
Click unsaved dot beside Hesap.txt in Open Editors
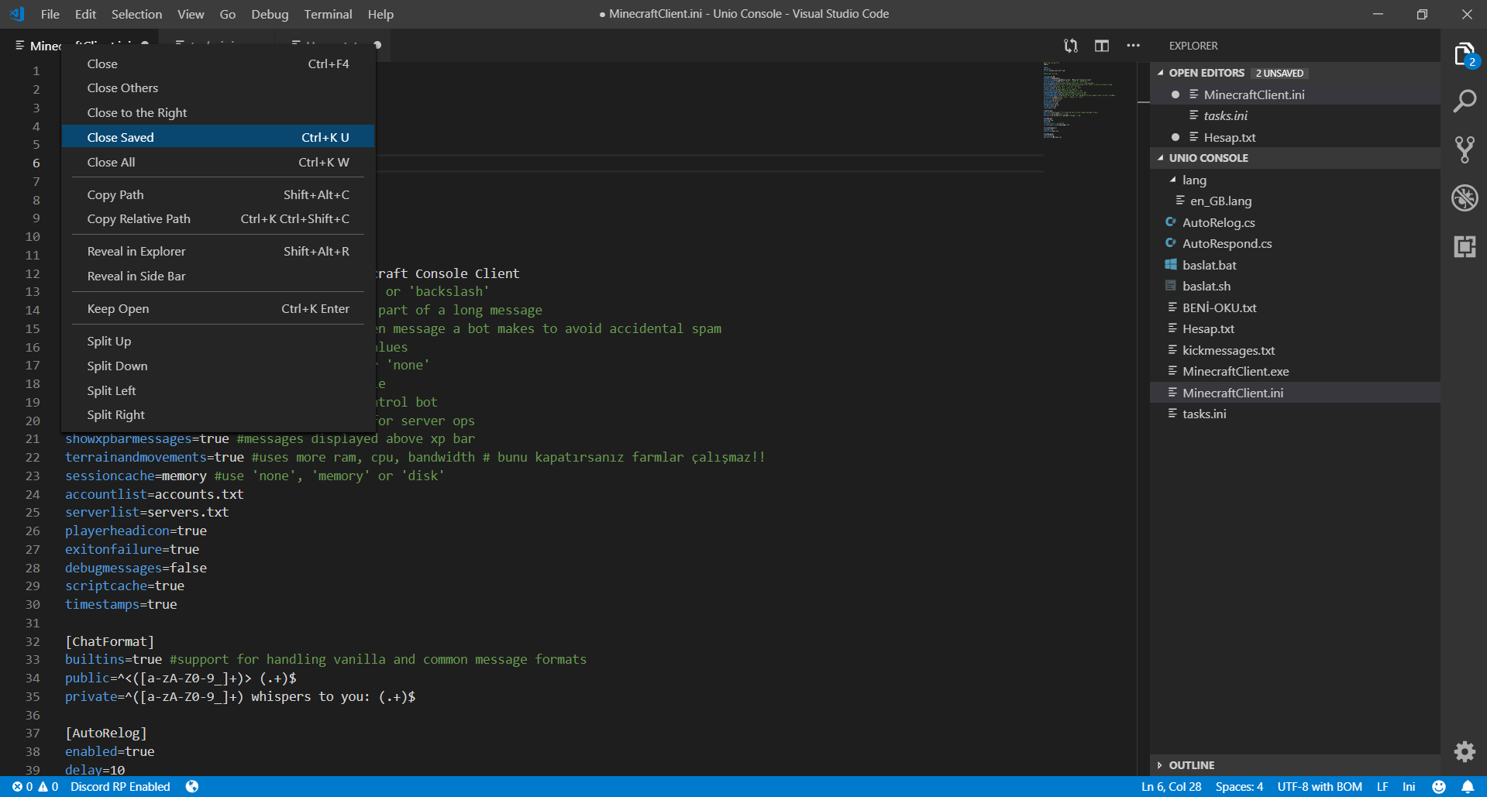point(1175,137)
